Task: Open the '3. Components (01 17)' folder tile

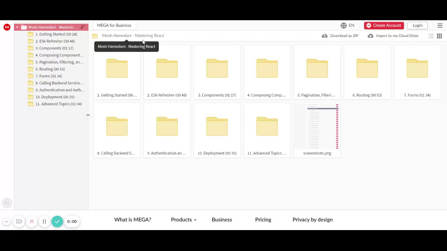Action: (x=217, y=72)
